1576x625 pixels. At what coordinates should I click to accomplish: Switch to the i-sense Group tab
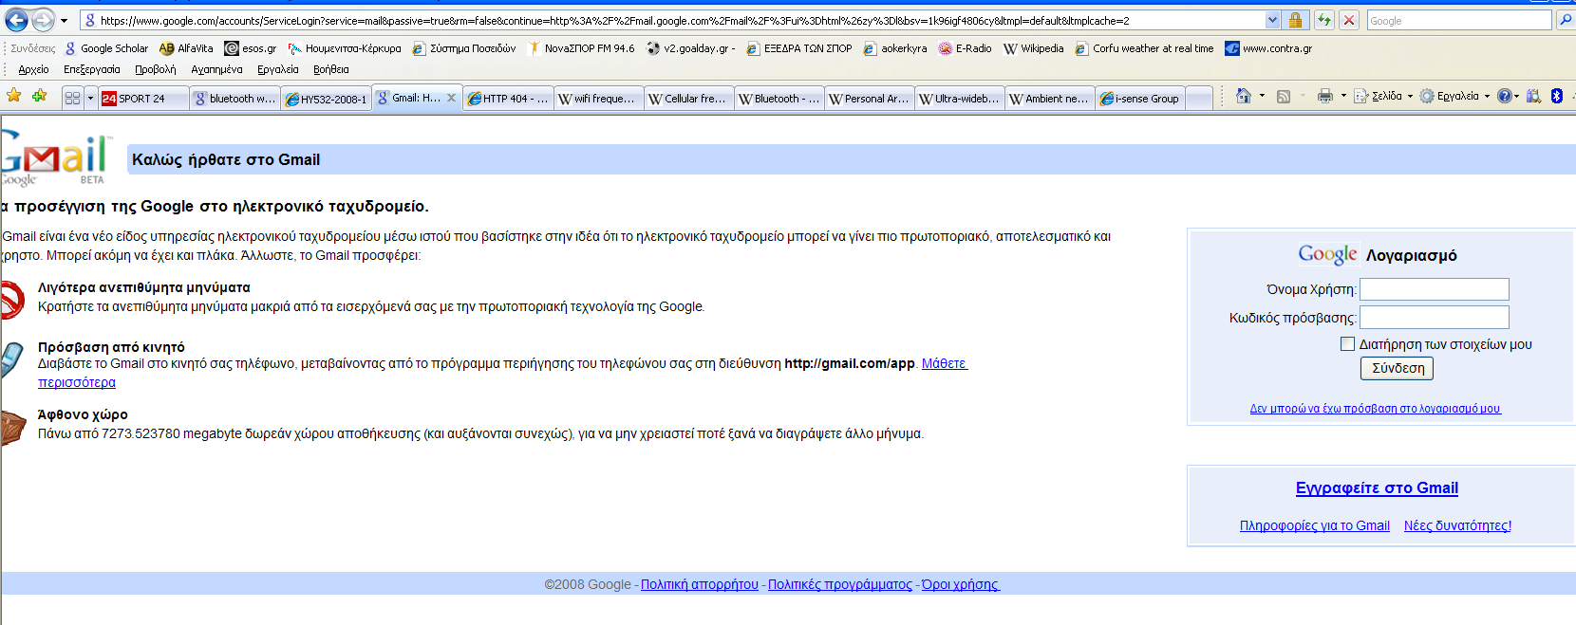(1140, 99)
